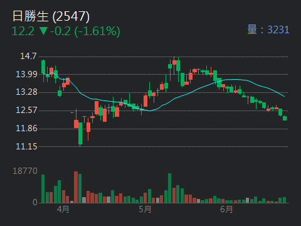Click the 18770 volume axis label

25,171
